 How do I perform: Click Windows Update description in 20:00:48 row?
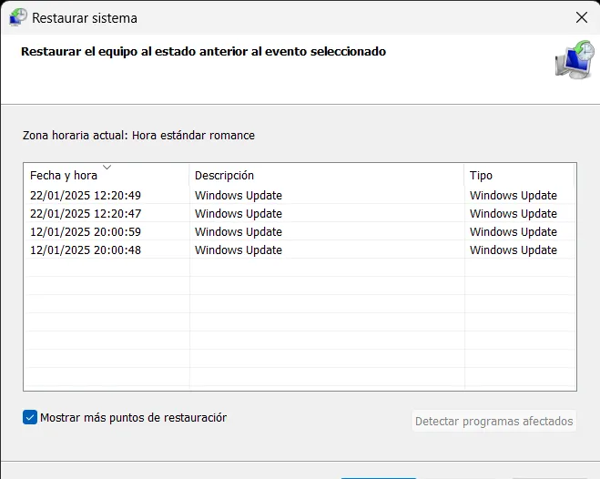click(239, 250)
